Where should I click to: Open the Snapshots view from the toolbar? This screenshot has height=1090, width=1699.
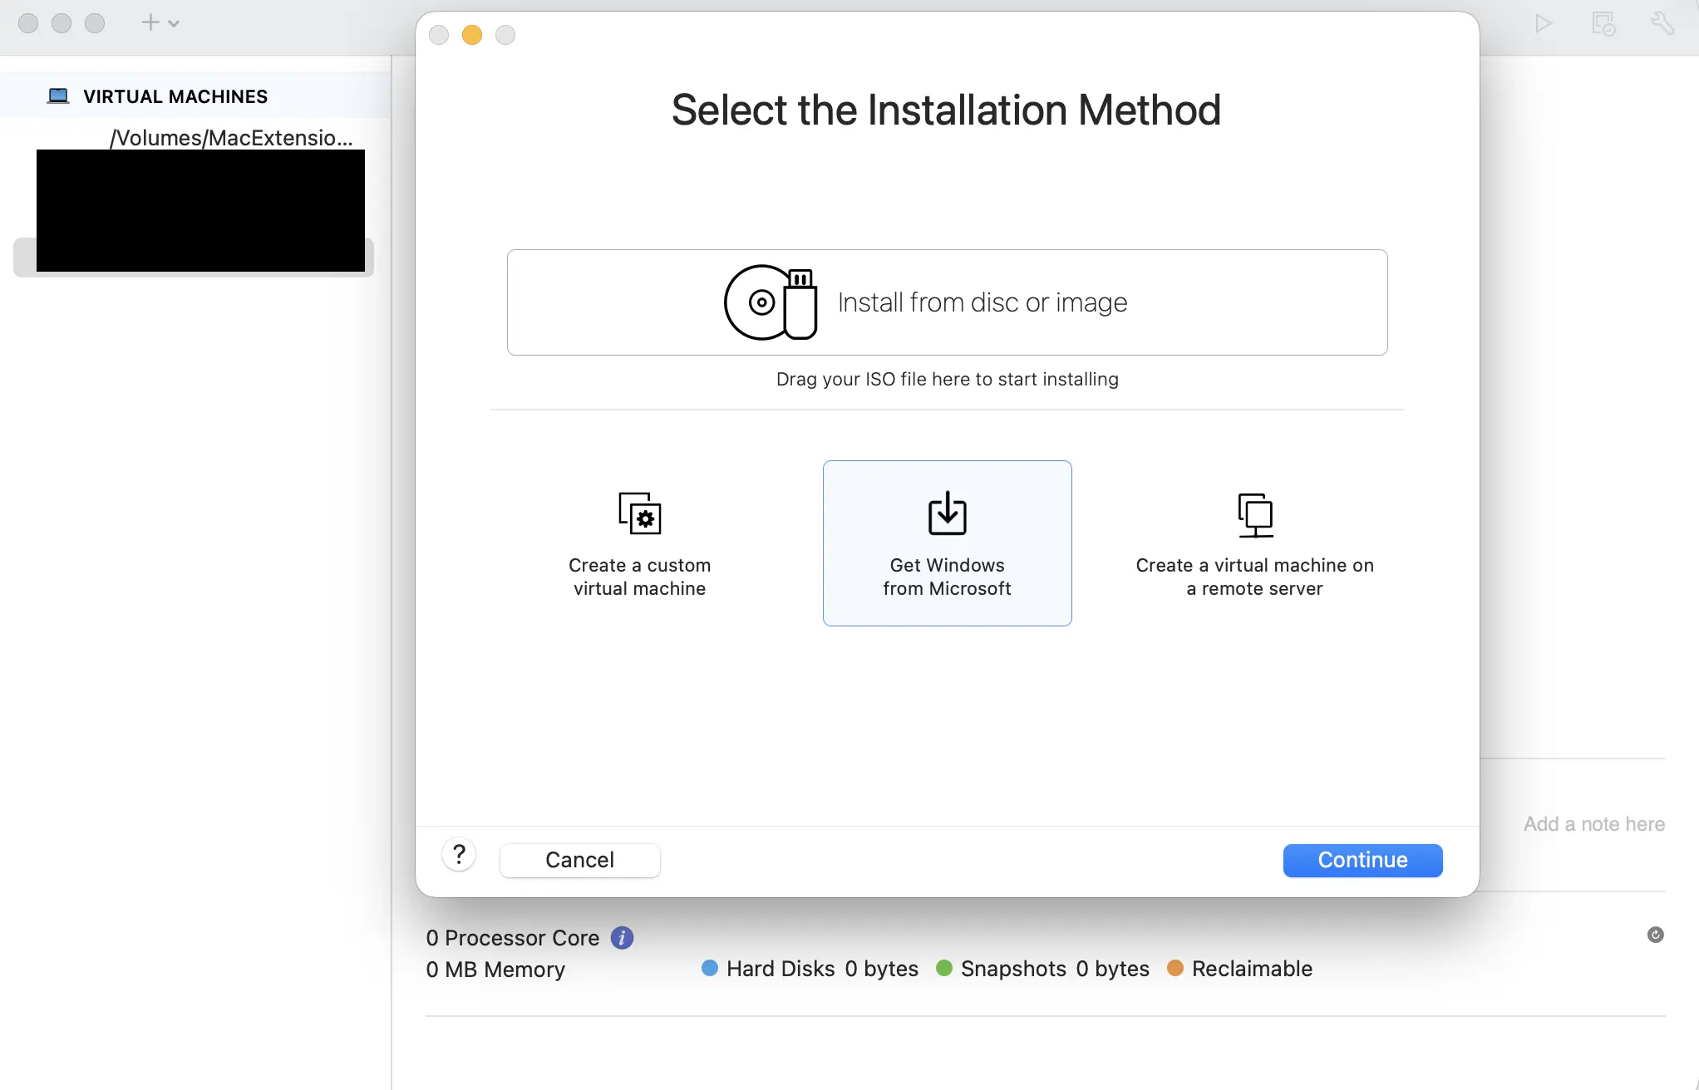(x=1603, y=22)
